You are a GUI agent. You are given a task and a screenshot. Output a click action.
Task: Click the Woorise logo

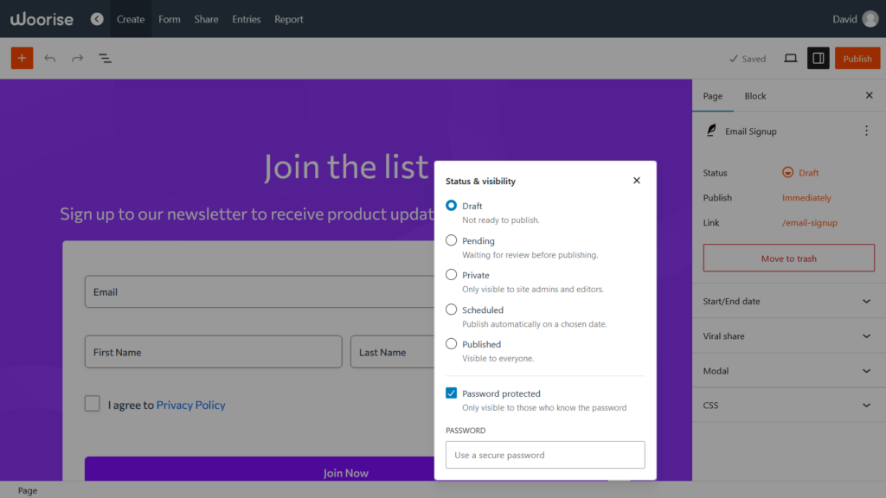(42, 19)
